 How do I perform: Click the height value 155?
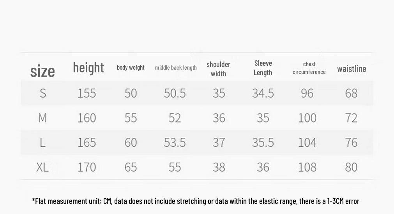(x=87, y=93)
